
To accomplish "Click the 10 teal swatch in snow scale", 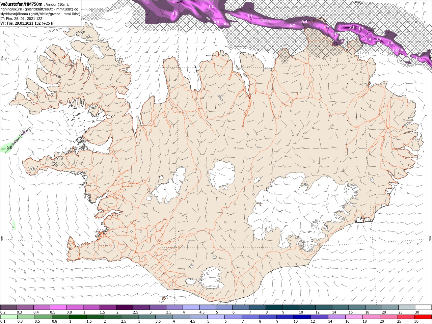I will pos(307,307).
